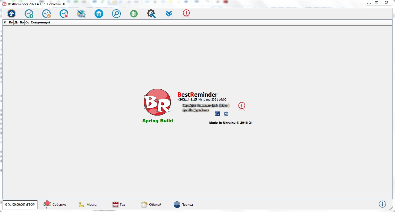The image size is (395, 212).
Task: Switch to the 'Событие' view
Action: [55, 205]
